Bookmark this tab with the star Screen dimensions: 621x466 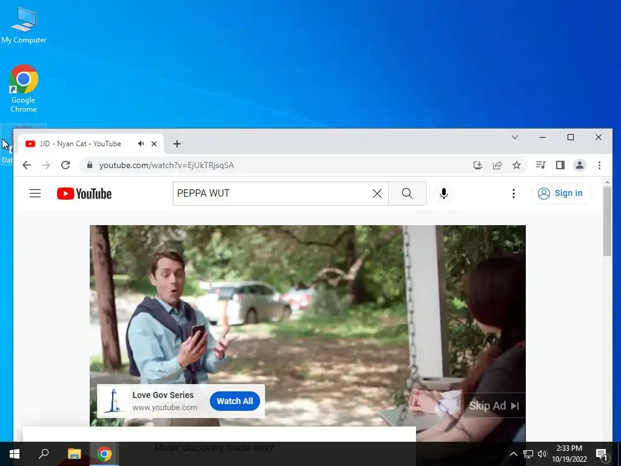click(x=517, y=165)
